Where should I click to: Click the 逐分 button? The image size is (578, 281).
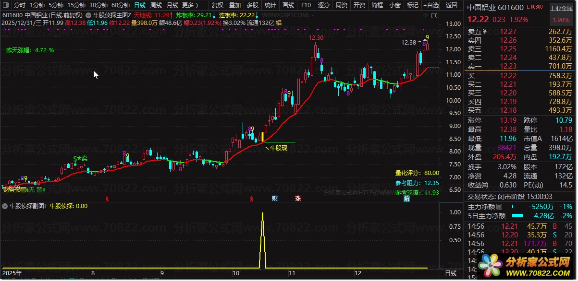pyautogui.click(x=324, y=5)
